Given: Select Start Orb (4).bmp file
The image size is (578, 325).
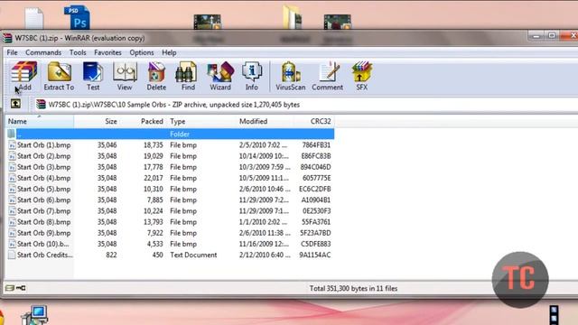Looking at the screenshot, I should (40, 178).
